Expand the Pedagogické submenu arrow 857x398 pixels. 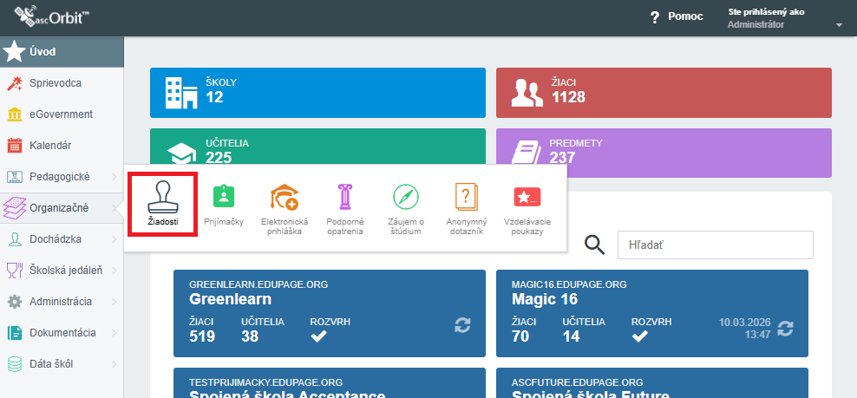114,177
